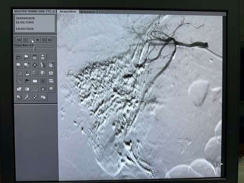This screenshot has width=244, height=183.
Task: Click the boxed X icon
Action: tap(43, 81)
